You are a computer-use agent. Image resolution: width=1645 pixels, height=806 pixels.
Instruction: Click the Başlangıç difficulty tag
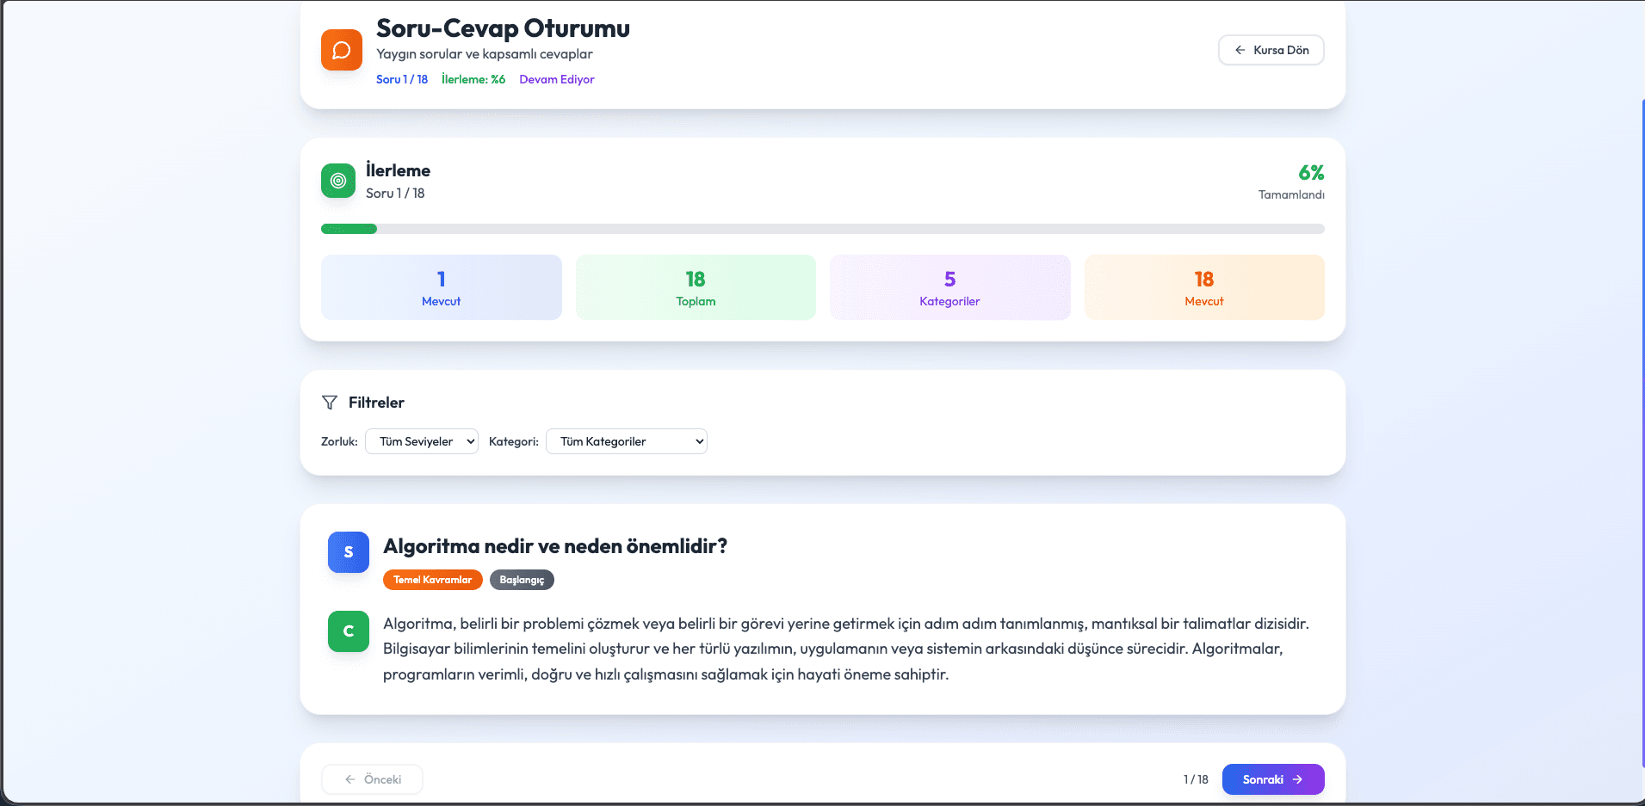point(522,580)
